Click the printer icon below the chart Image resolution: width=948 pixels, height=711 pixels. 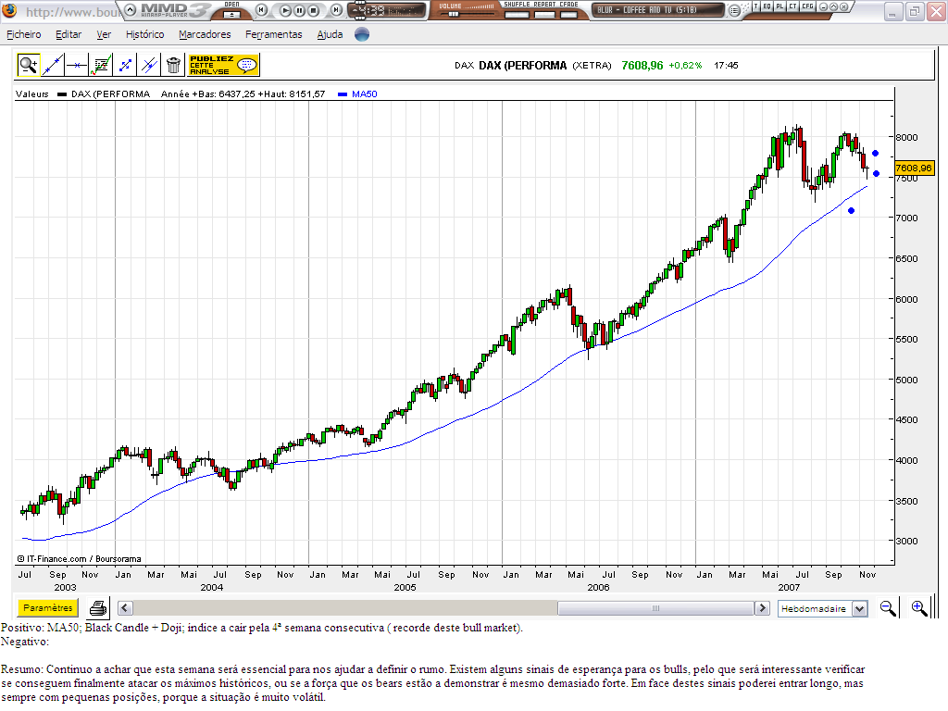click(x=98, y=607)
